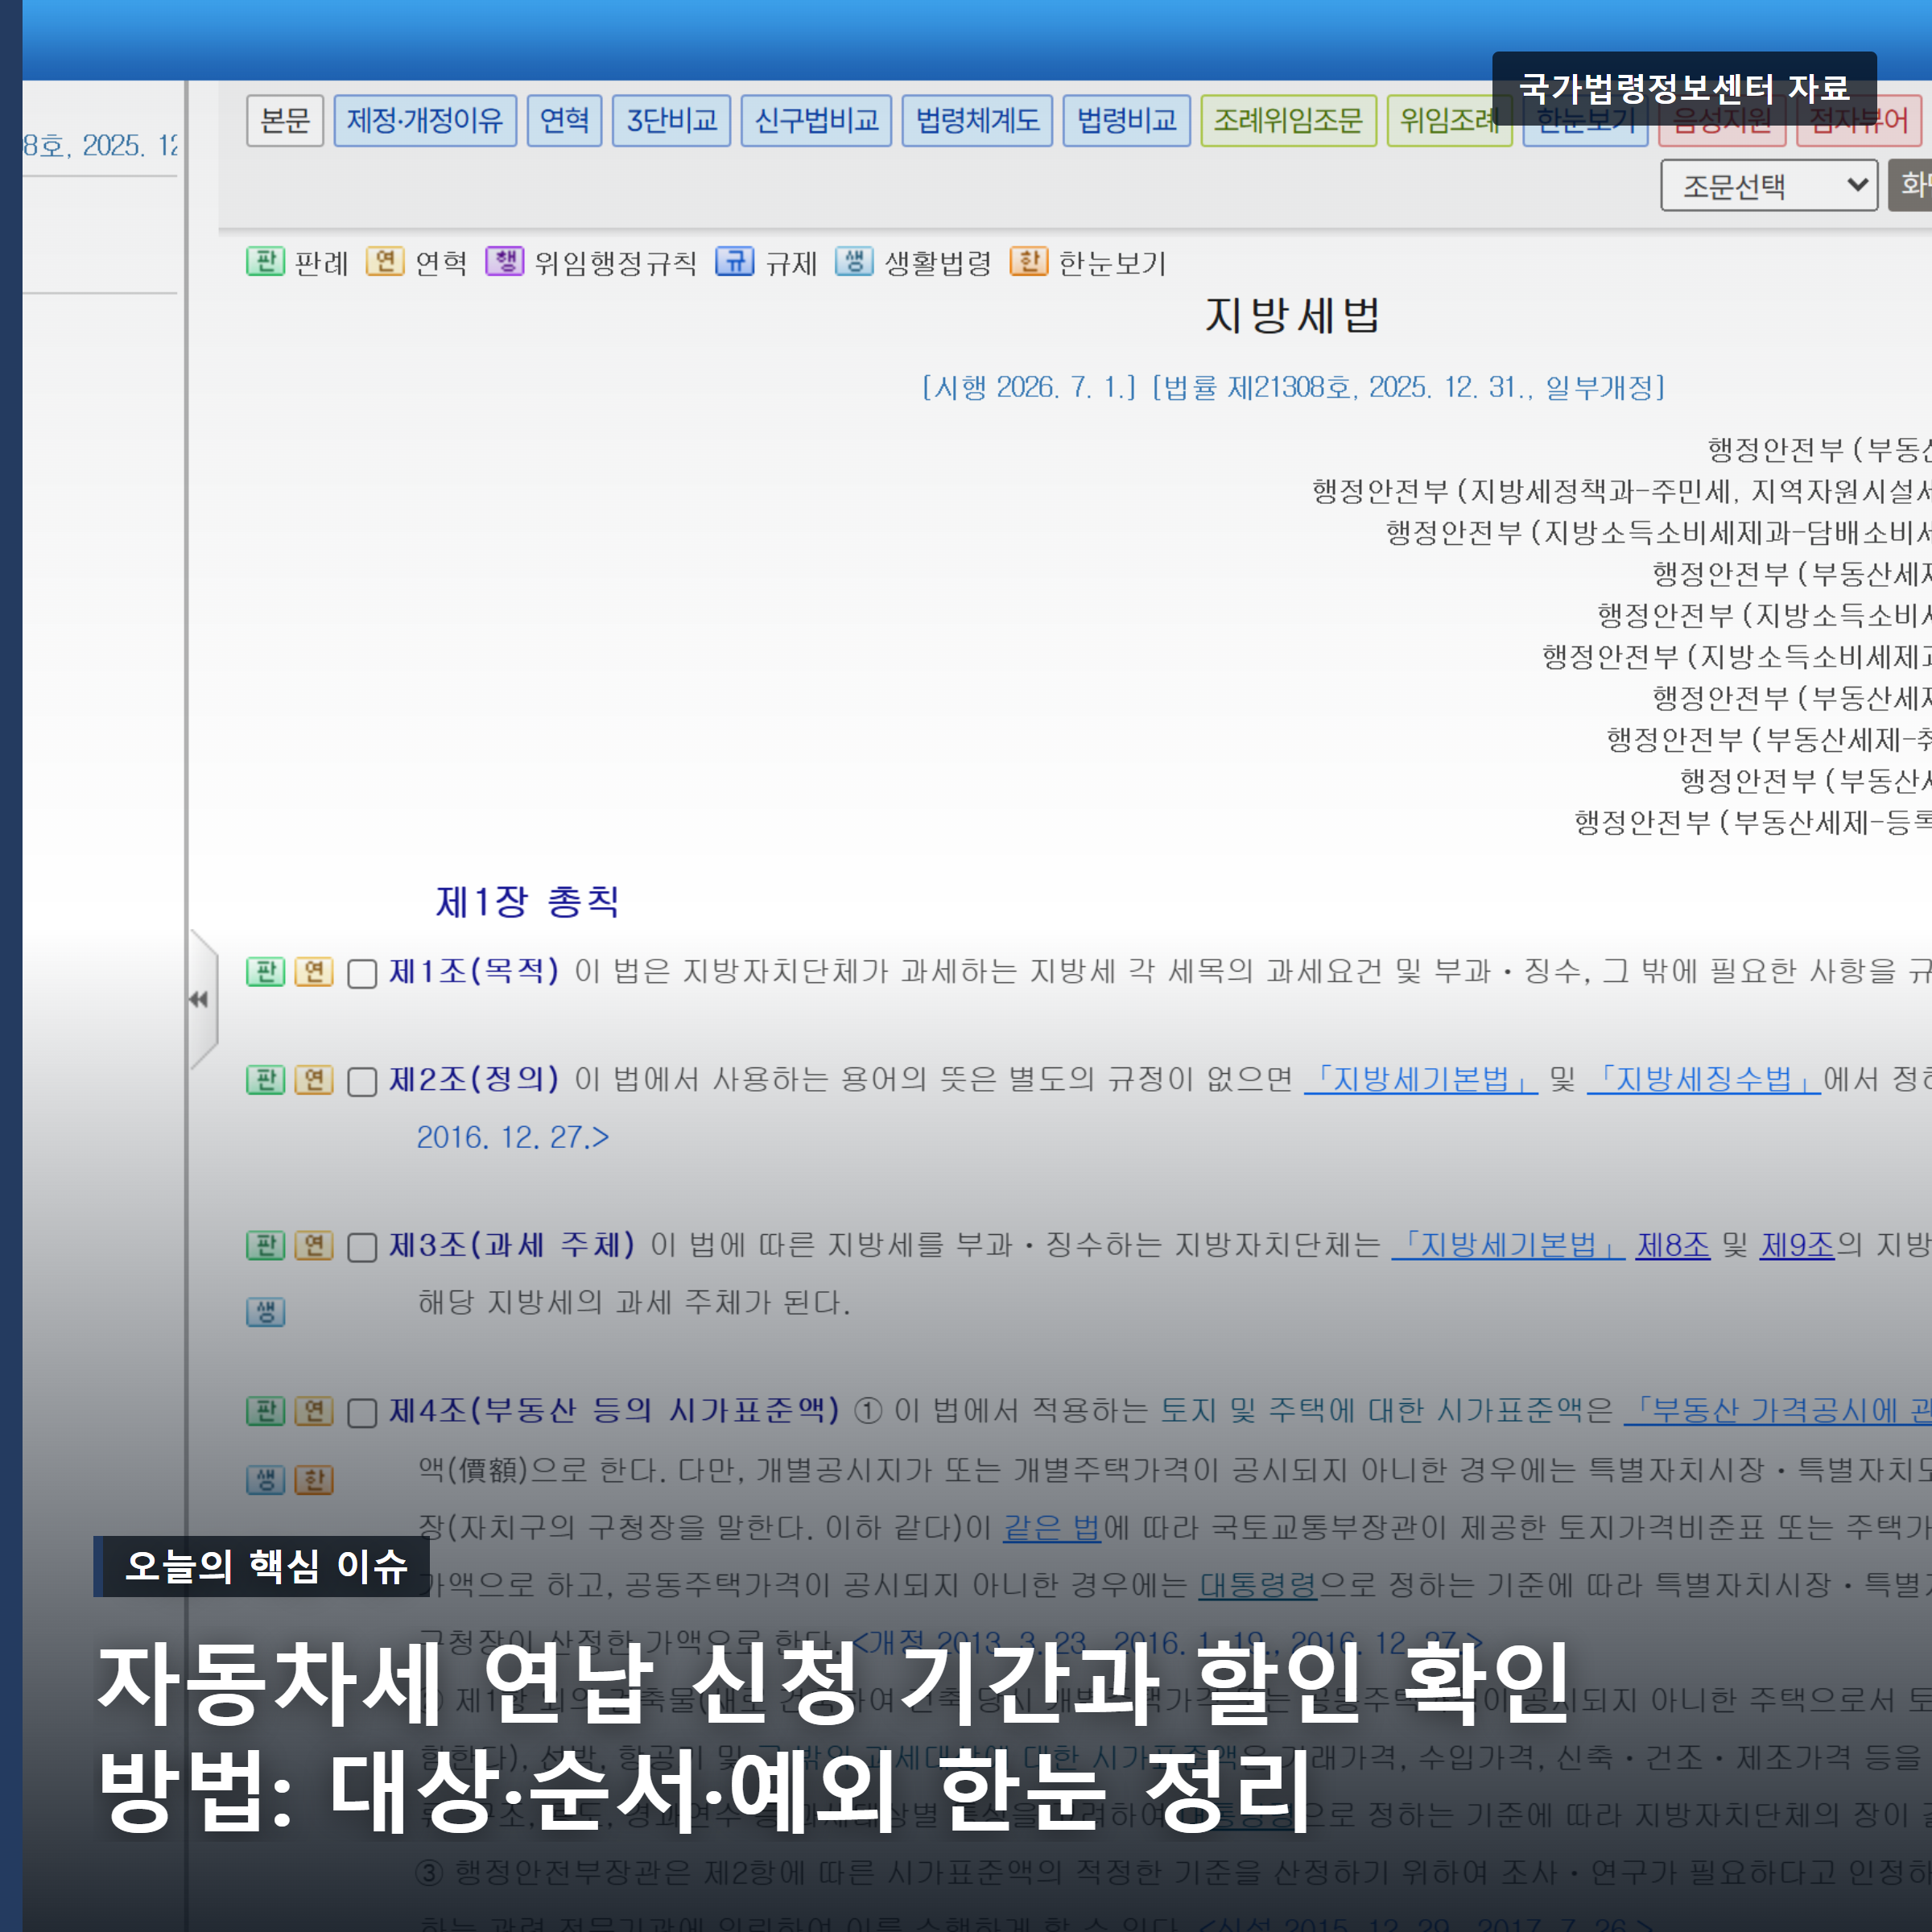Switch to the 신구법비교 tab

816,121
